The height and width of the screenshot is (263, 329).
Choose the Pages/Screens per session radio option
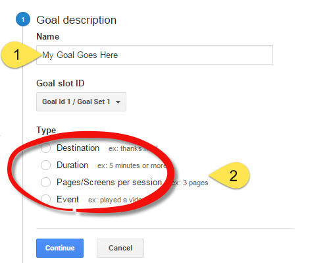point(45,183)
